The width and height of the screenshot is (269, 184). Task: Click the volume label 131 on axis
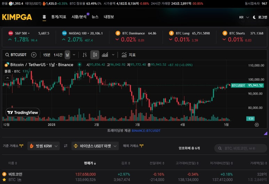pos(251,119)
